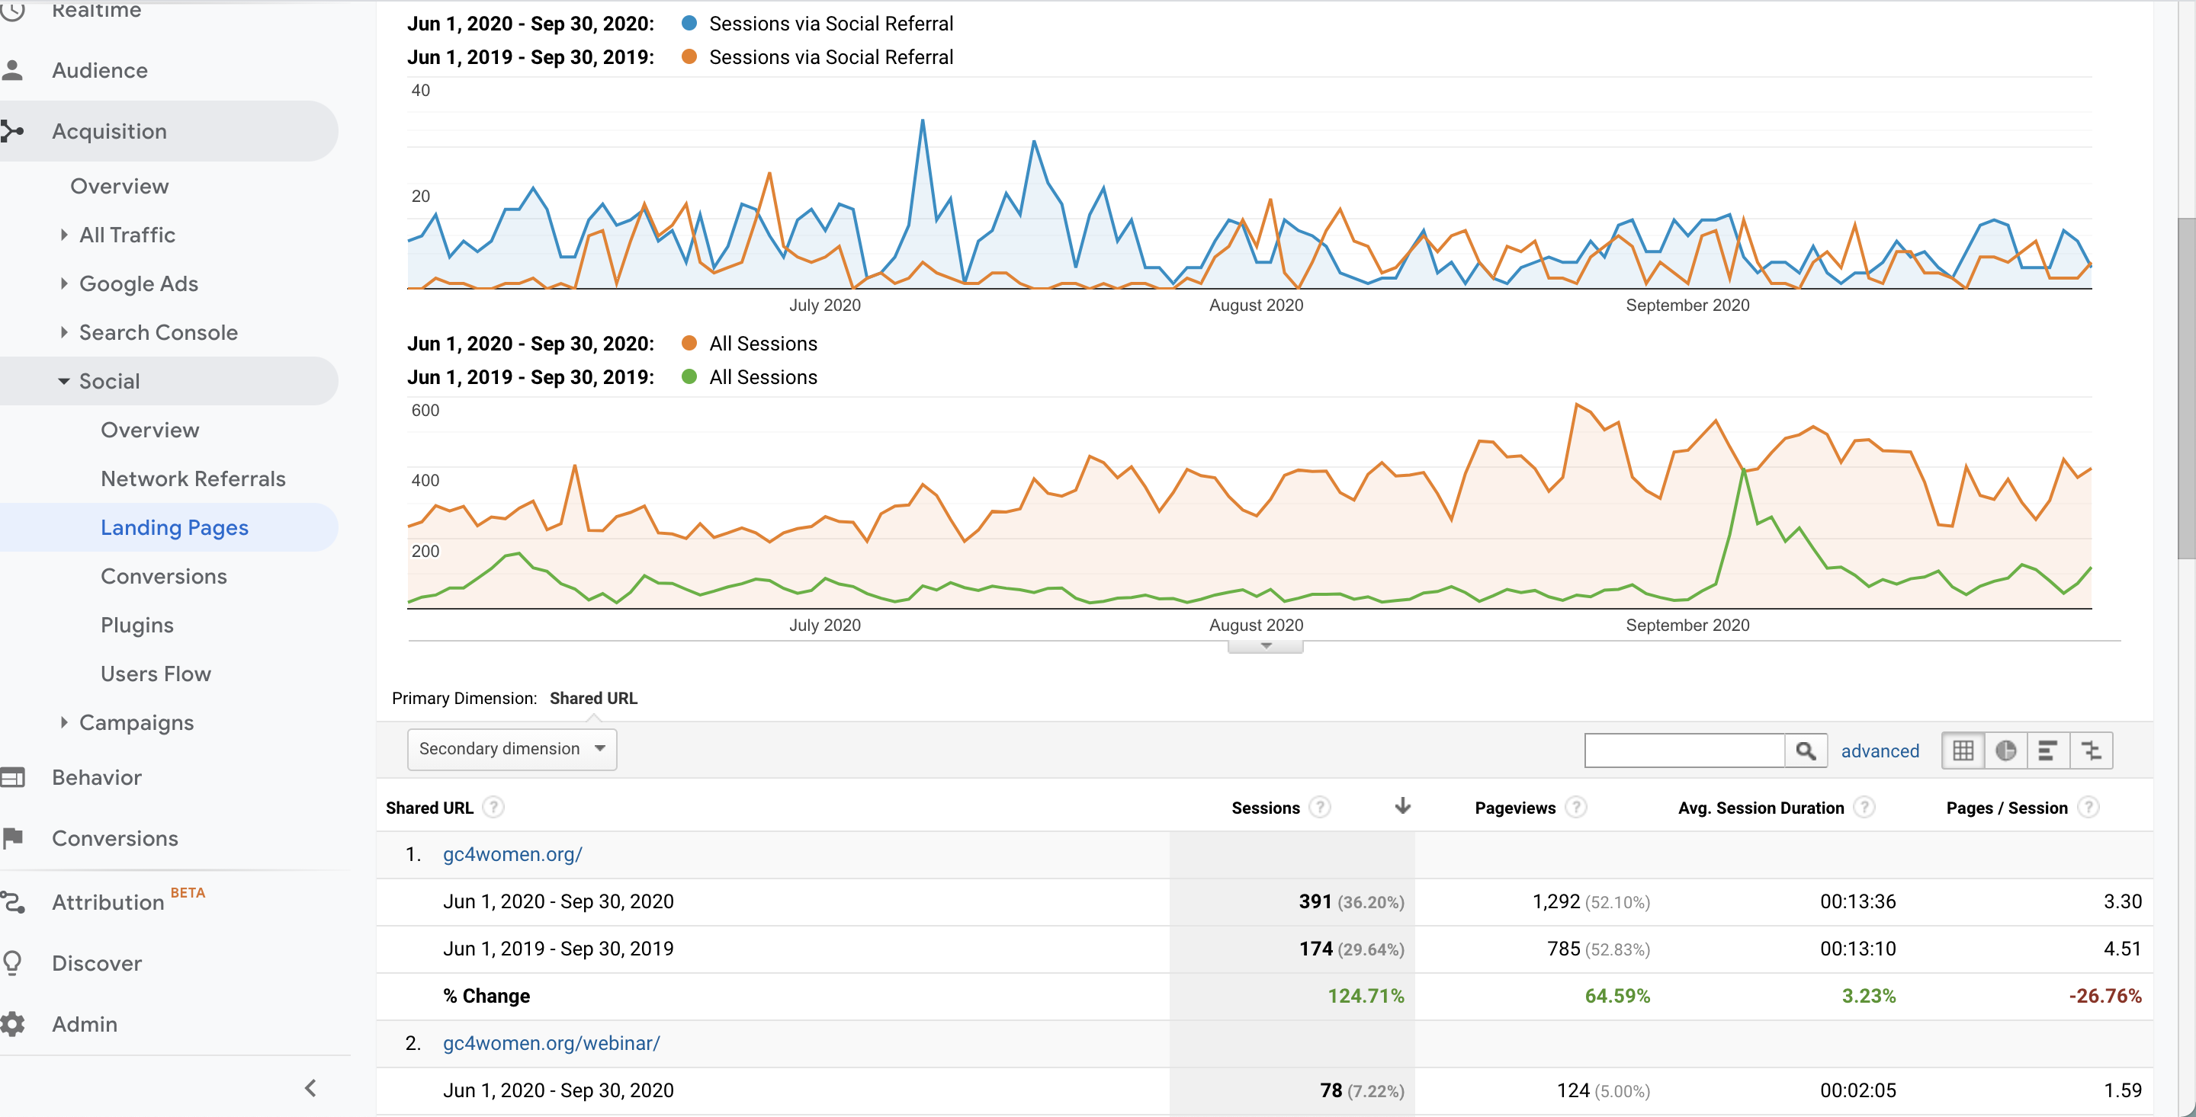Expand the All Traffic section
2196x1117 pixels.
click(x=127, y=235)
